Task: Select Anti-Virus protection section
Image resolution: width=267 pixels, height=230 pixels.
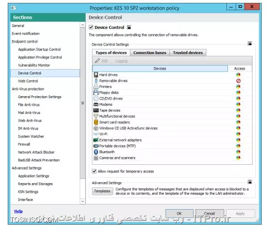Action: tap(28, 89)
